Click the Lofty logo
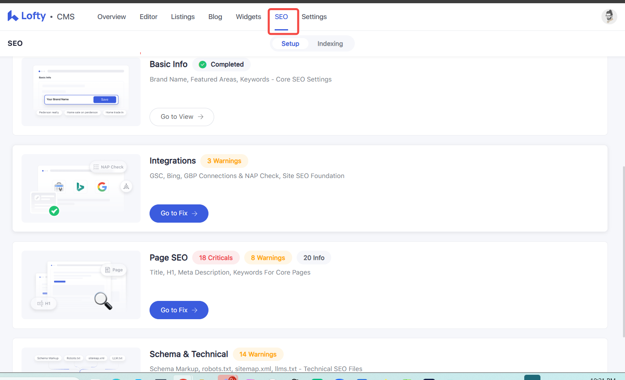 27,16
